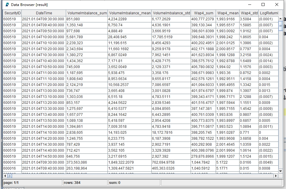286x189 pixels.
Task: Click the VolumeImbalance_std column header
Action: point(171,13)
